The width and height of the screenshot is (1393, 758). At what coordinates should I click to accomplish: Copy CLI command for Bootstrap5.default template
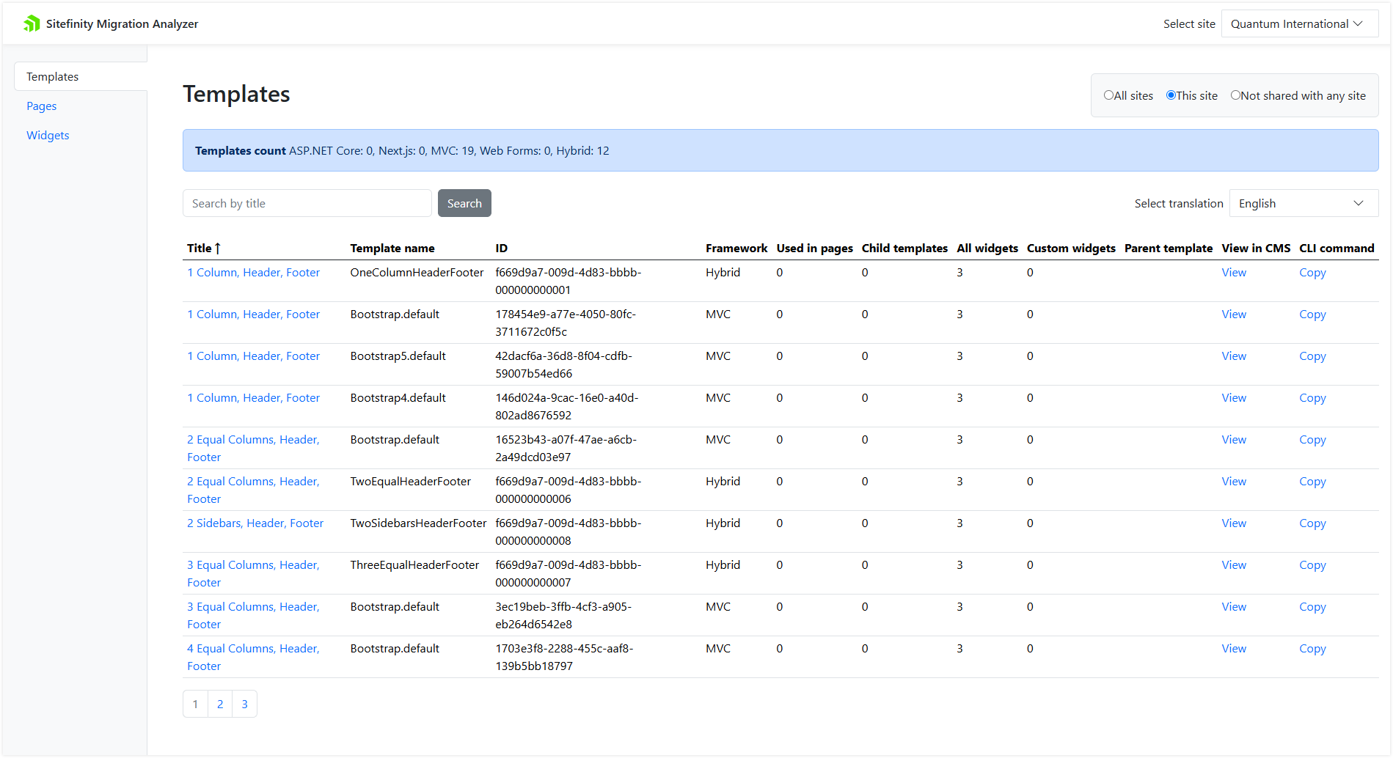[1312, 356]
